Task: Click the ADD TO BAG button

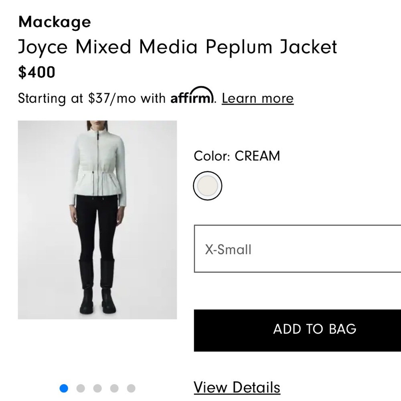Action: pos(314,329)
